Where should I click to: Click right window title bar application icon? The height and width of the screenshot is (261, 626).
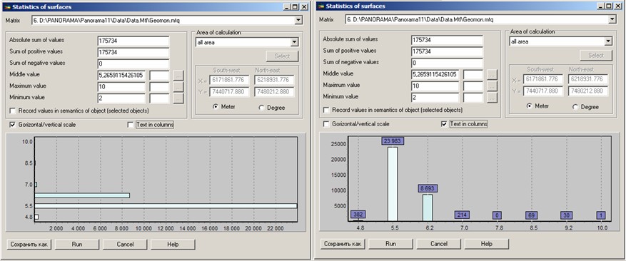(320, 6)
